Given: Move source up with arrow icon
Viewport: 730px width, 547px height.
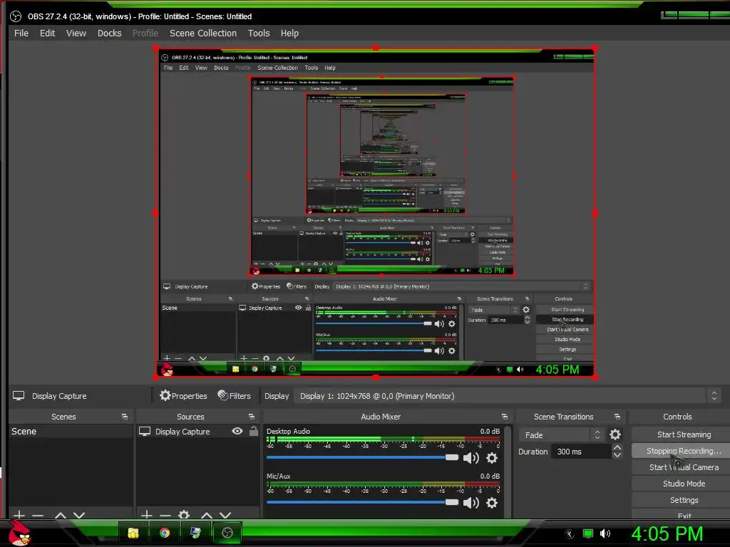Looking at the screenshot, I should [207, 515].
